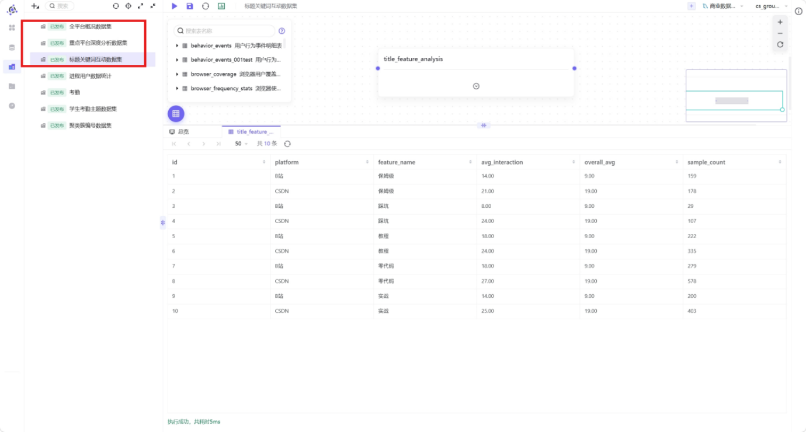Image resolution: width=806 pixels, height=432 pixels.
Task: Expand the browser_frequency_stats table node
Action: [177, 88]
